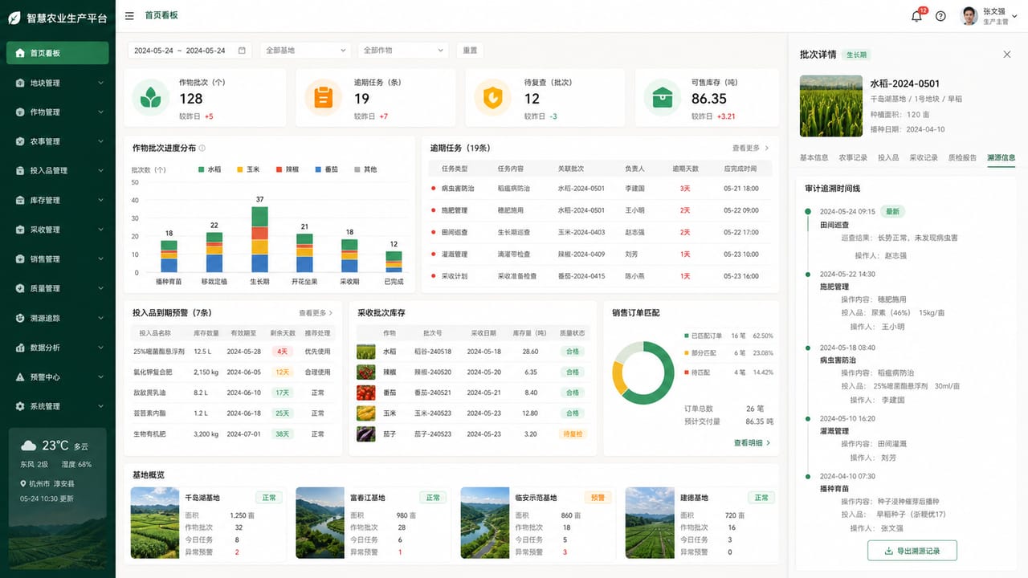Screen dimensions: 1028x578
Task: Click the 张文强 user avatar
Action: point(969,16)
